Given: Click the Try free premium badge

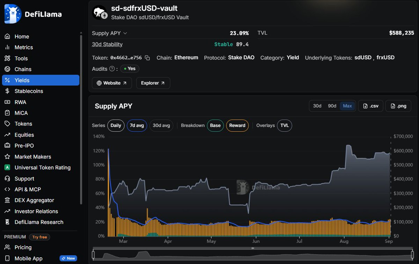Looking at the screenshot, I should [x=39, y=237].
